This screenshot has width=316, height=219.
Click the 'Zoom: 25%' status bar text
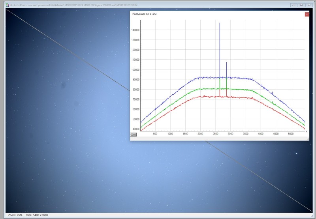pos(15,215)
